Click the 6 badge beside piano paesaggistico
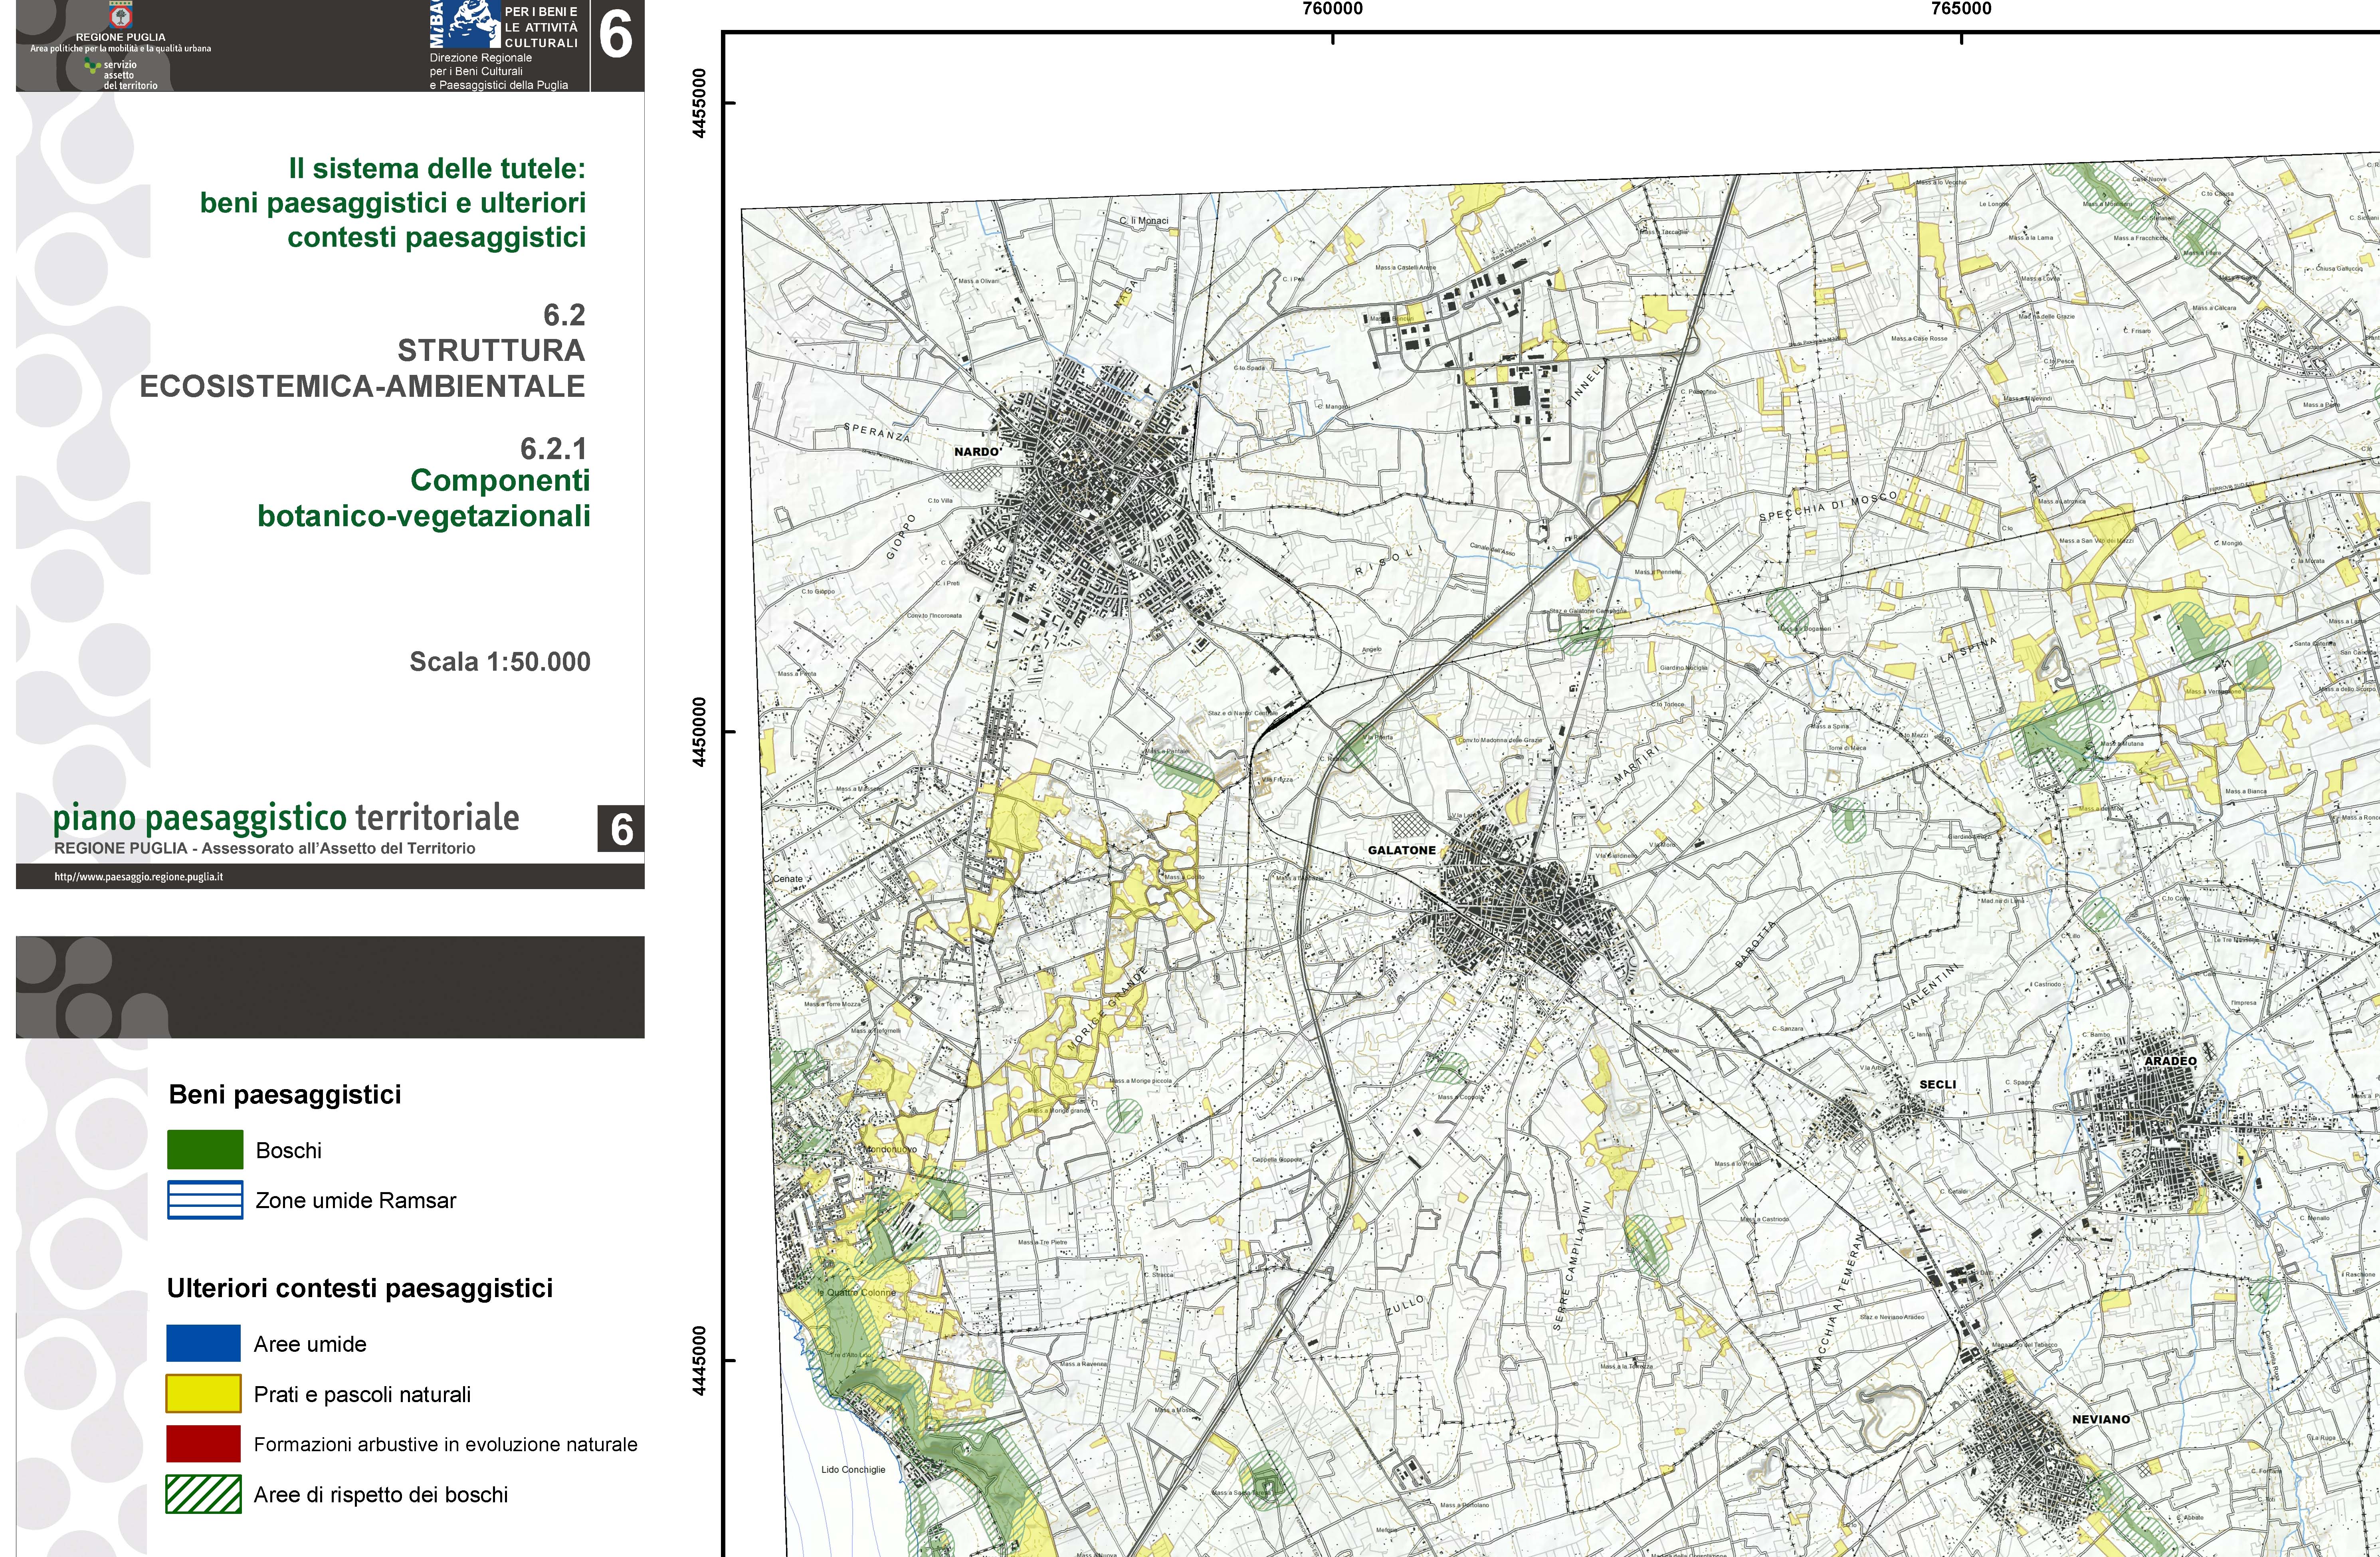2380x1557 pixels. tap(621, 829)
